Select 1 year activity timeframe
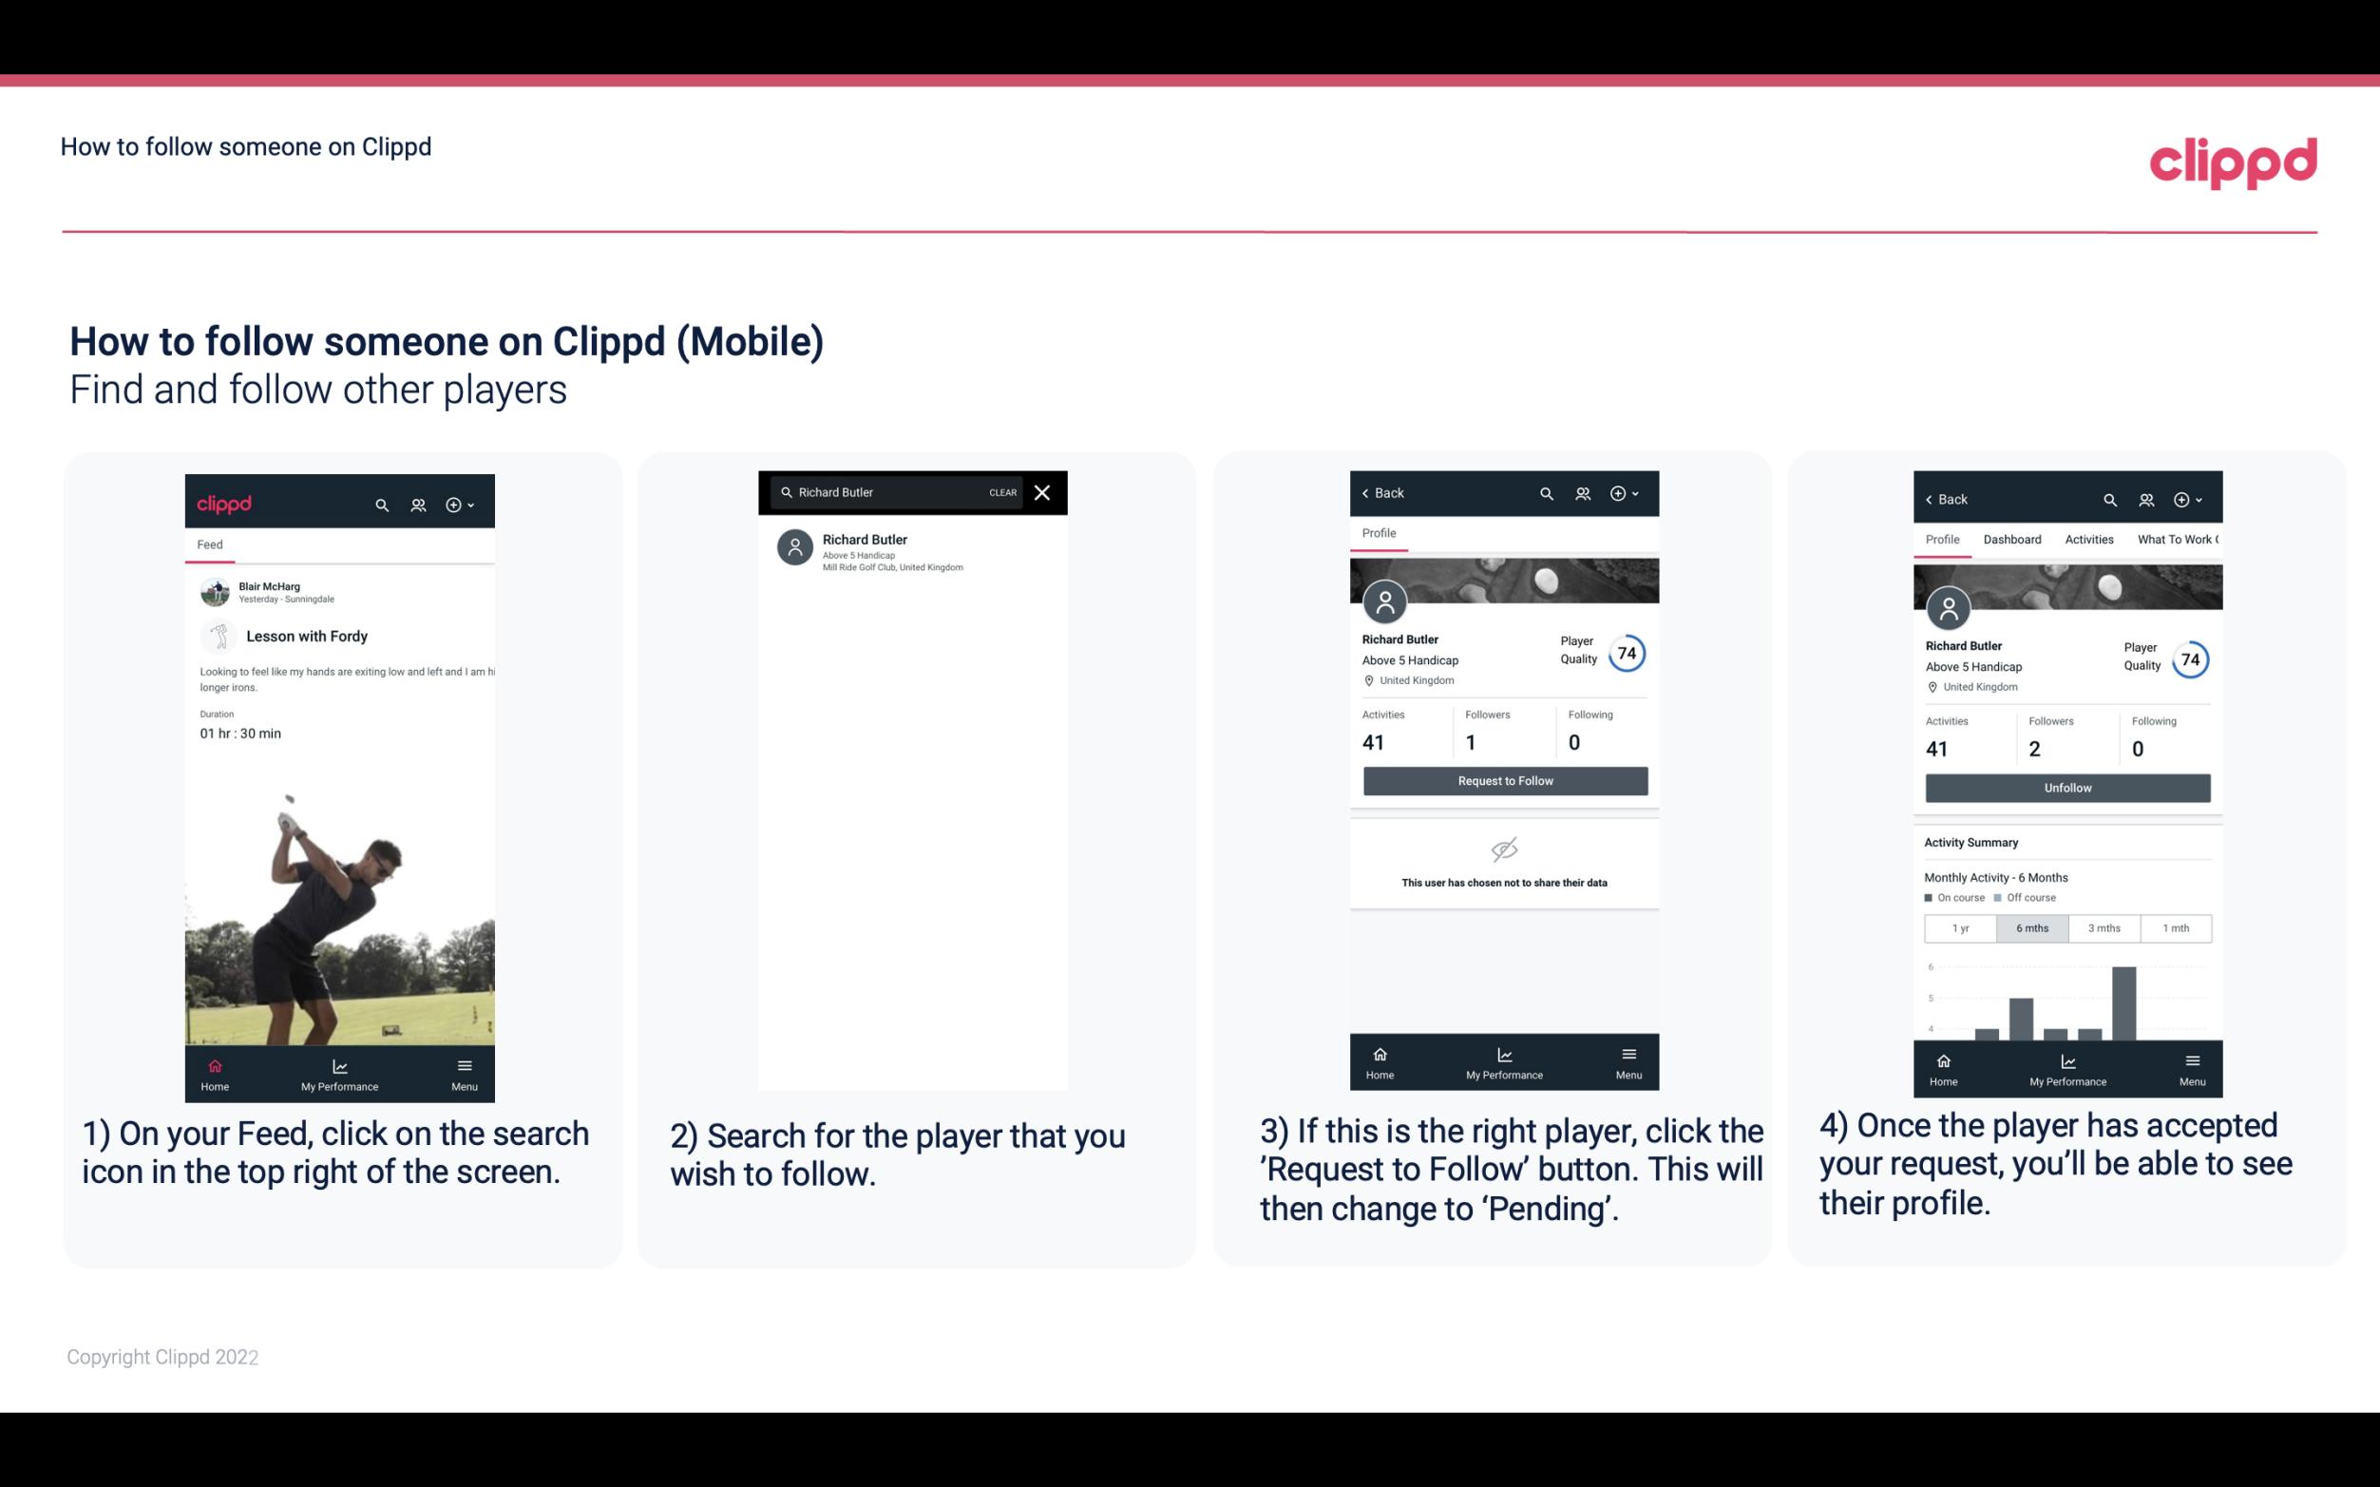The height and width of the screenshot is (1487, 2380). pos(1960,926)
